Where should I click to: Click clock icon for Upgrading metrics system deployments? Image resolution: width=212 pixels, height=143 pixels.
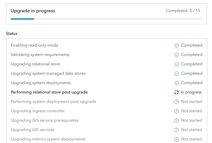[x=176, y=139]
